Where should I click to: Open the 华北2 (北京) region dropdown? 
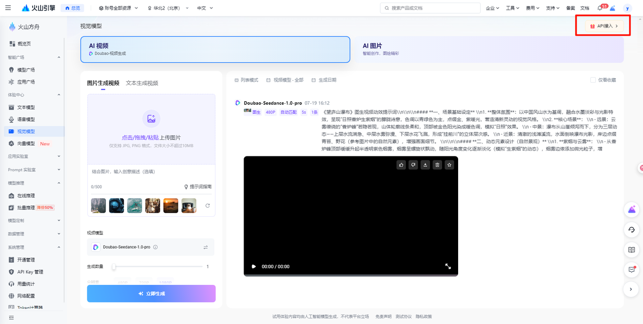(168, 8)
